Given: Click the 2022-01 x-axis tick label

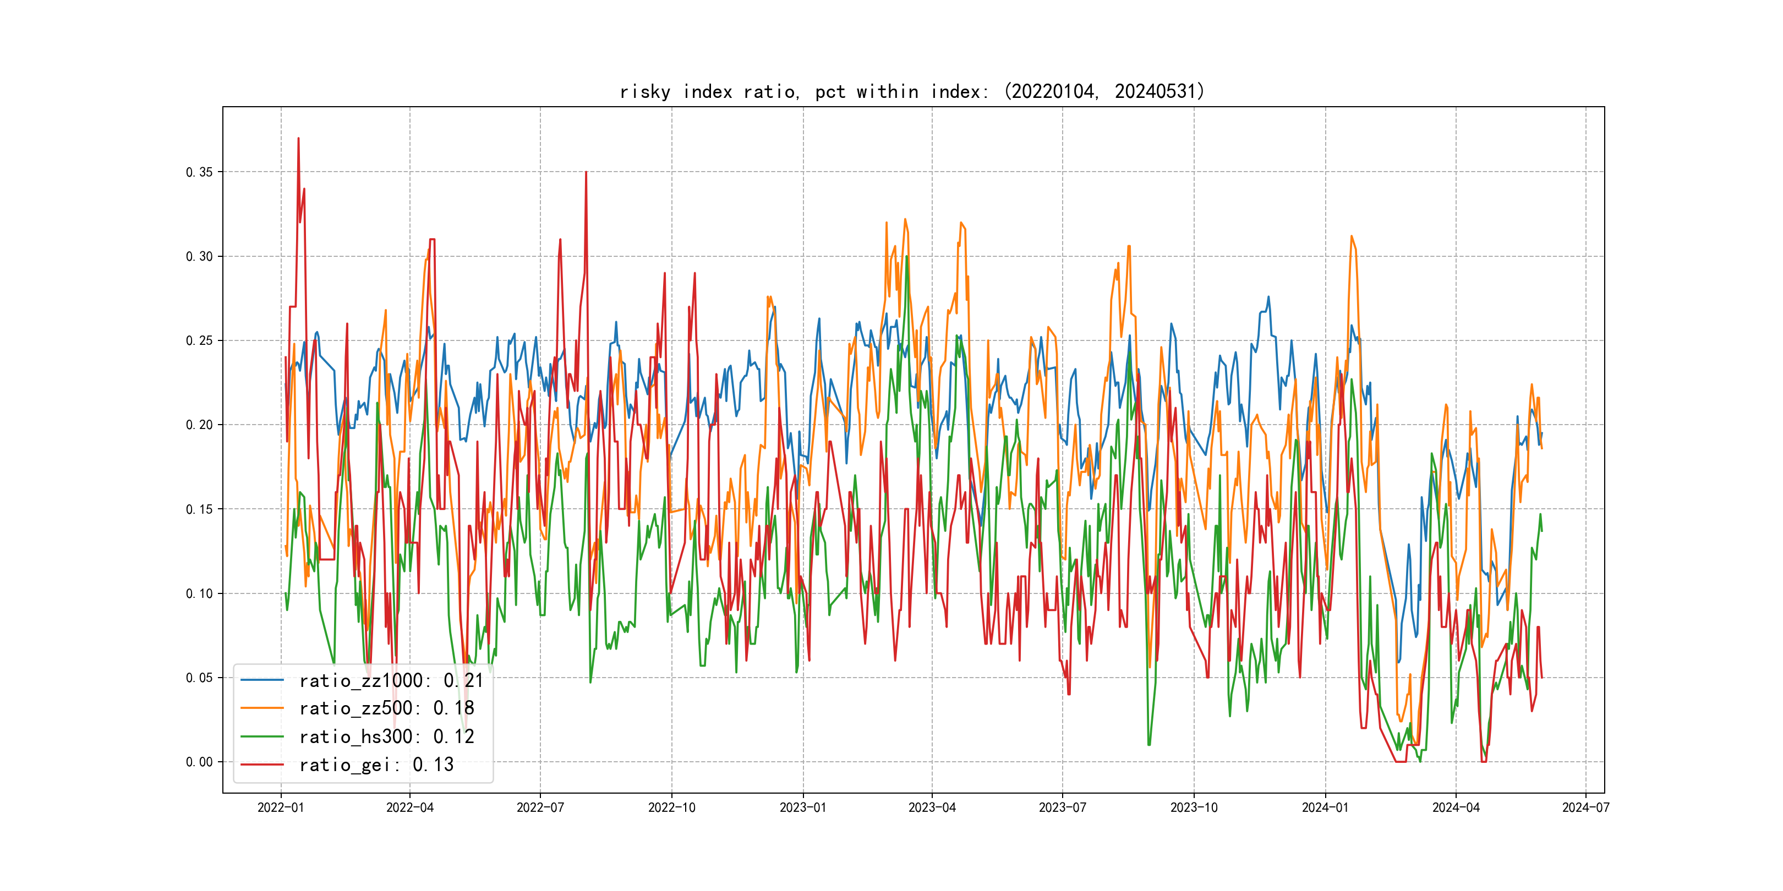Looking at the screenshot, I should (x=280, y=808).
